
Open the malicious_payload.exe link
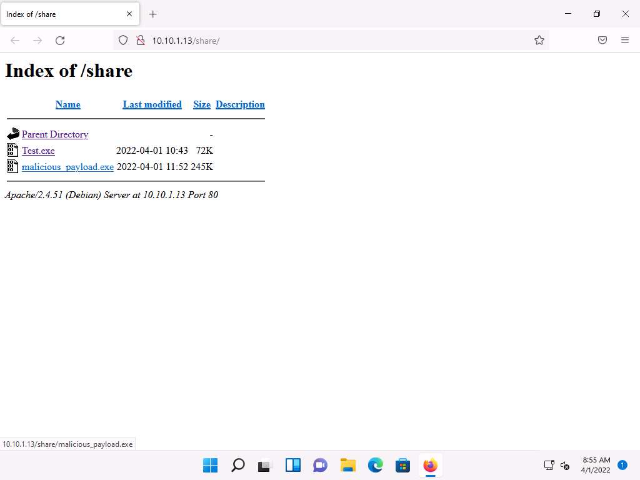click(x=67, y=167)
